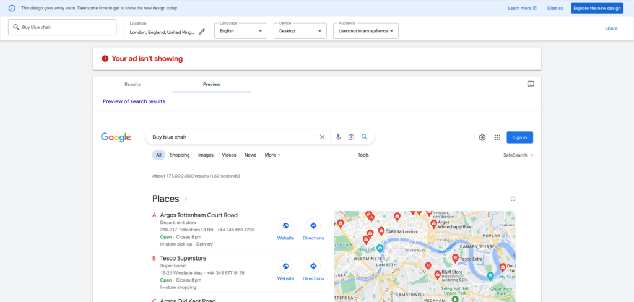
Task: Click the pencil icon to edit location
Action: coord(202,32)
